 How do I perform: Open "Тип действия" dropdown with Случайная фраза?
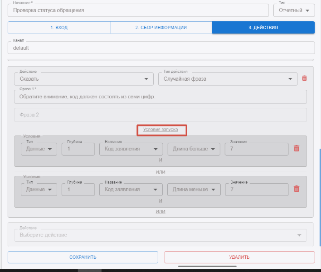[x=227, y=78]
